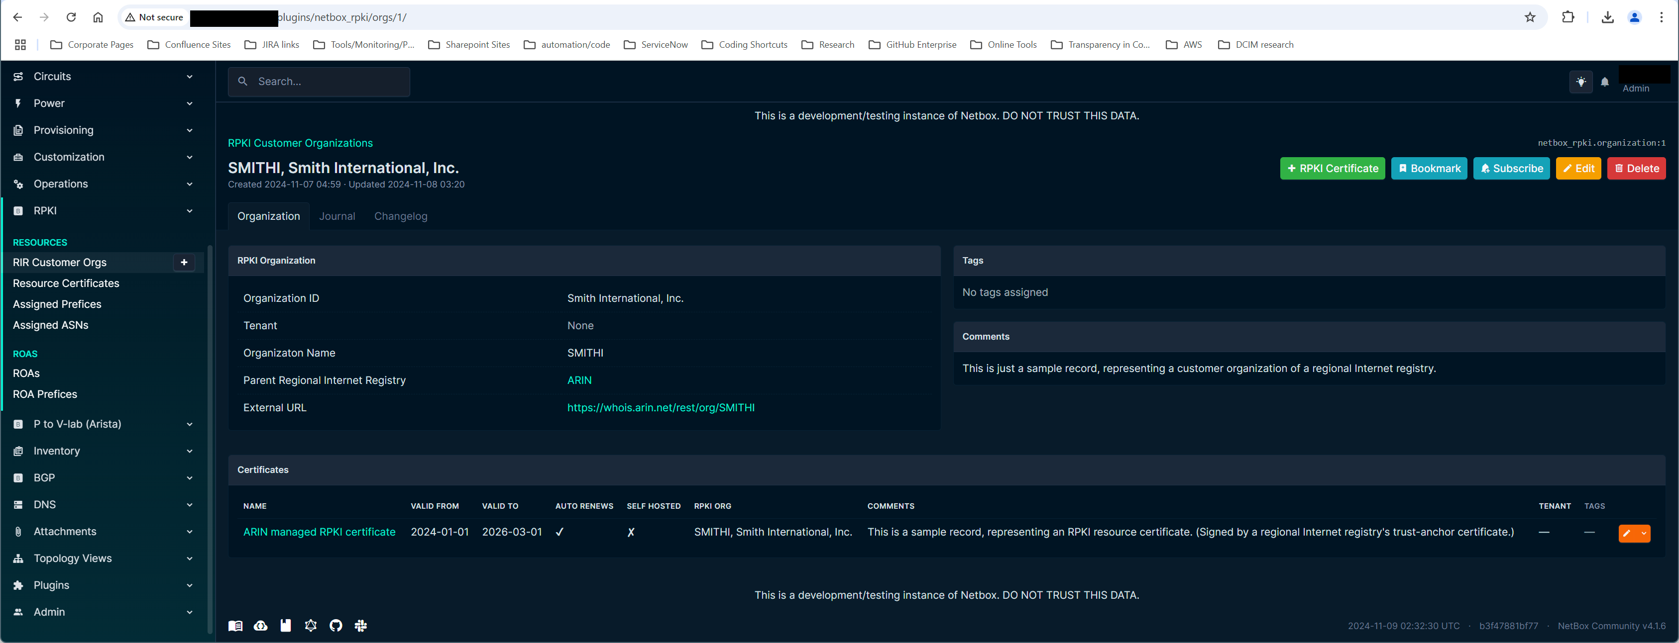Open Resource Certificates in sidebar

(66, 283)
